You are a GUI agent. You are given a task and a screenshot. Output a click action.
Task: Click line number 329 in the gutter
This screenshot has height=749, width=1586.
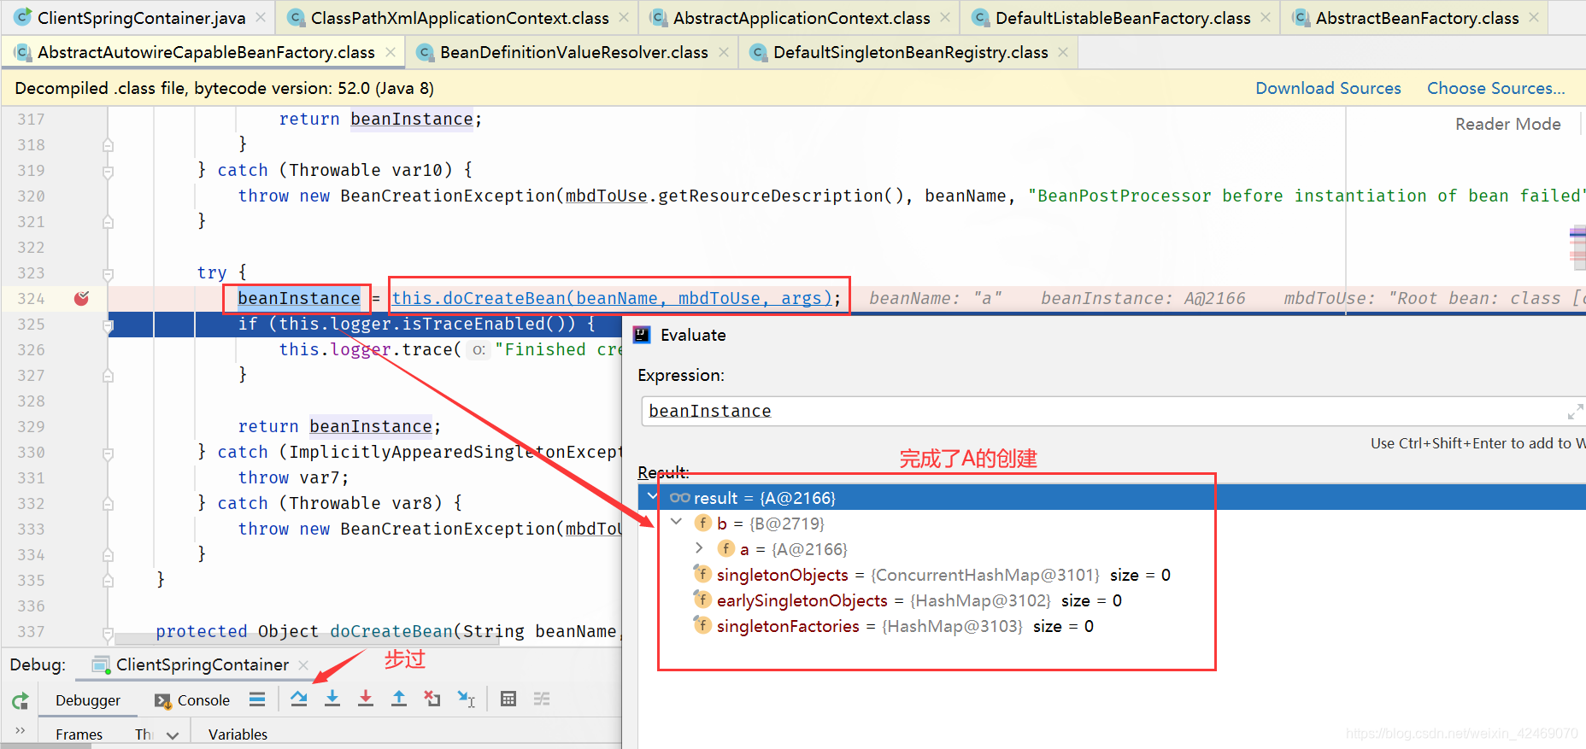point(31,426)
